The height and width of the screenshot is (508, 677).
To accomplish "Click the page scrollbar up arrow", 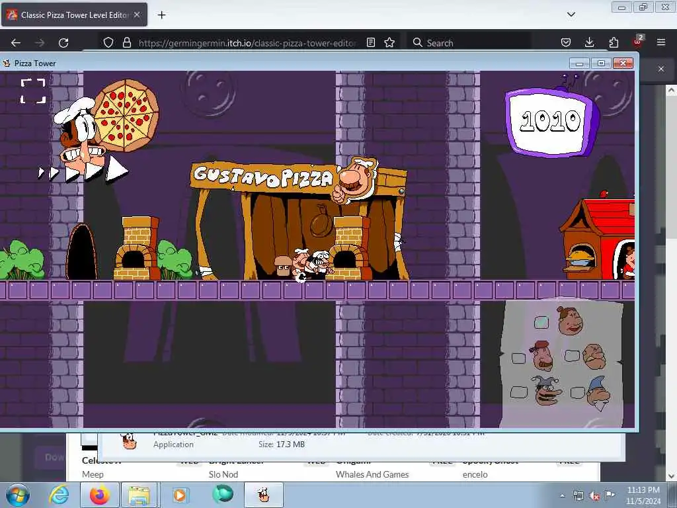I will (671, 90).
